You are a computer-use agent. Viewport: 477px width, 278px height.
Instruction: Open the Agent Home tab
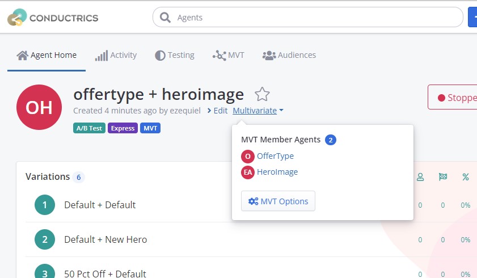pyautogui.click(x=47, y=55)
